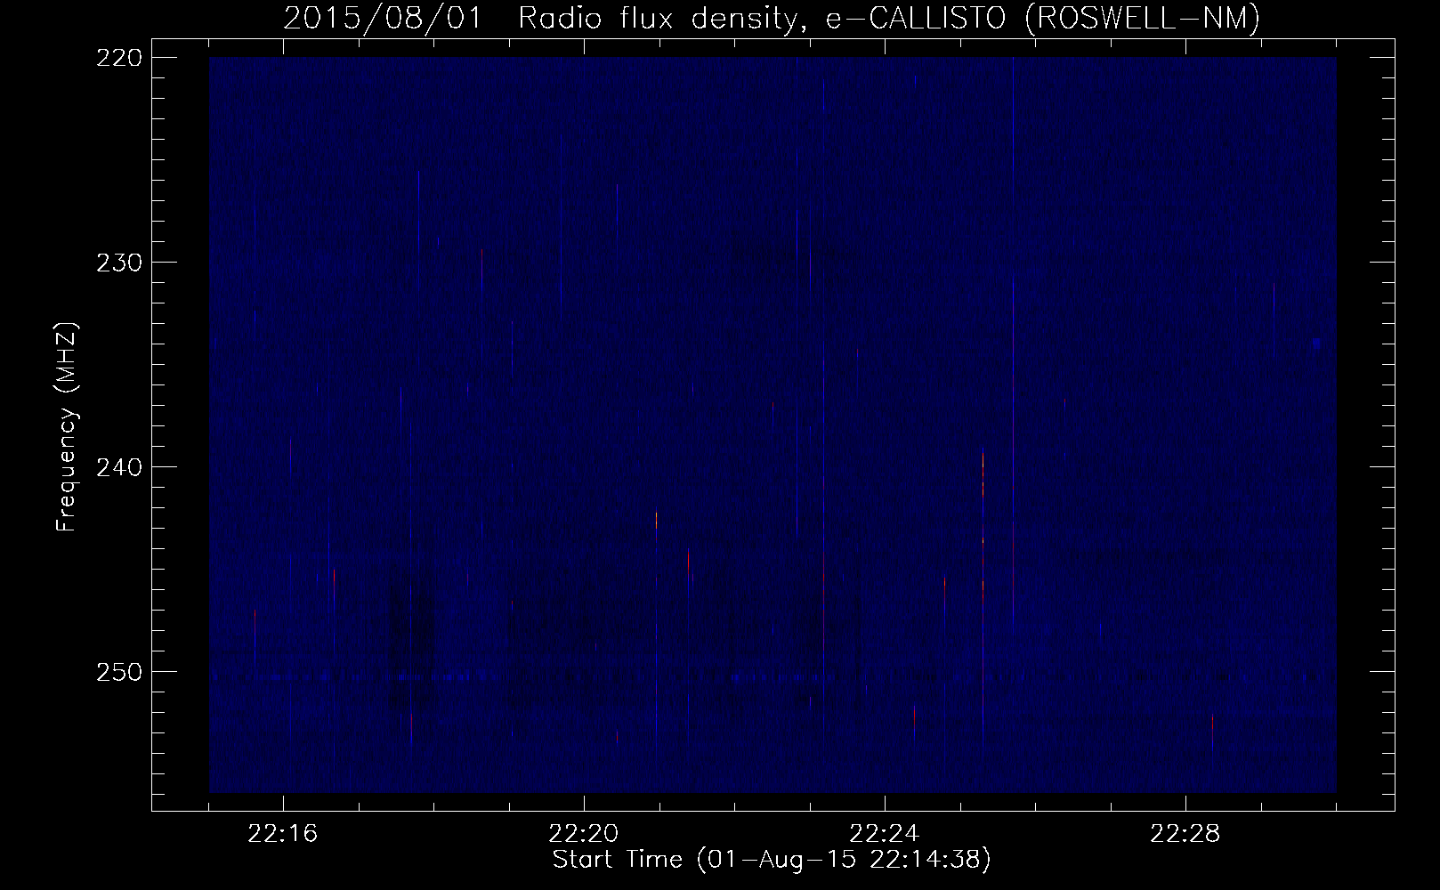This screenshot has height=890, width=1440.
Task: Click the 22:20 time tick label
Action: pyautogui.click(x=585, y=834)
